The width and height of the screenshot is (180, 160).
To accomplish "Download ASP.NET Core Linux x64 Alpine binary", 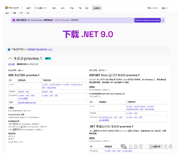I will click(149, 109).
